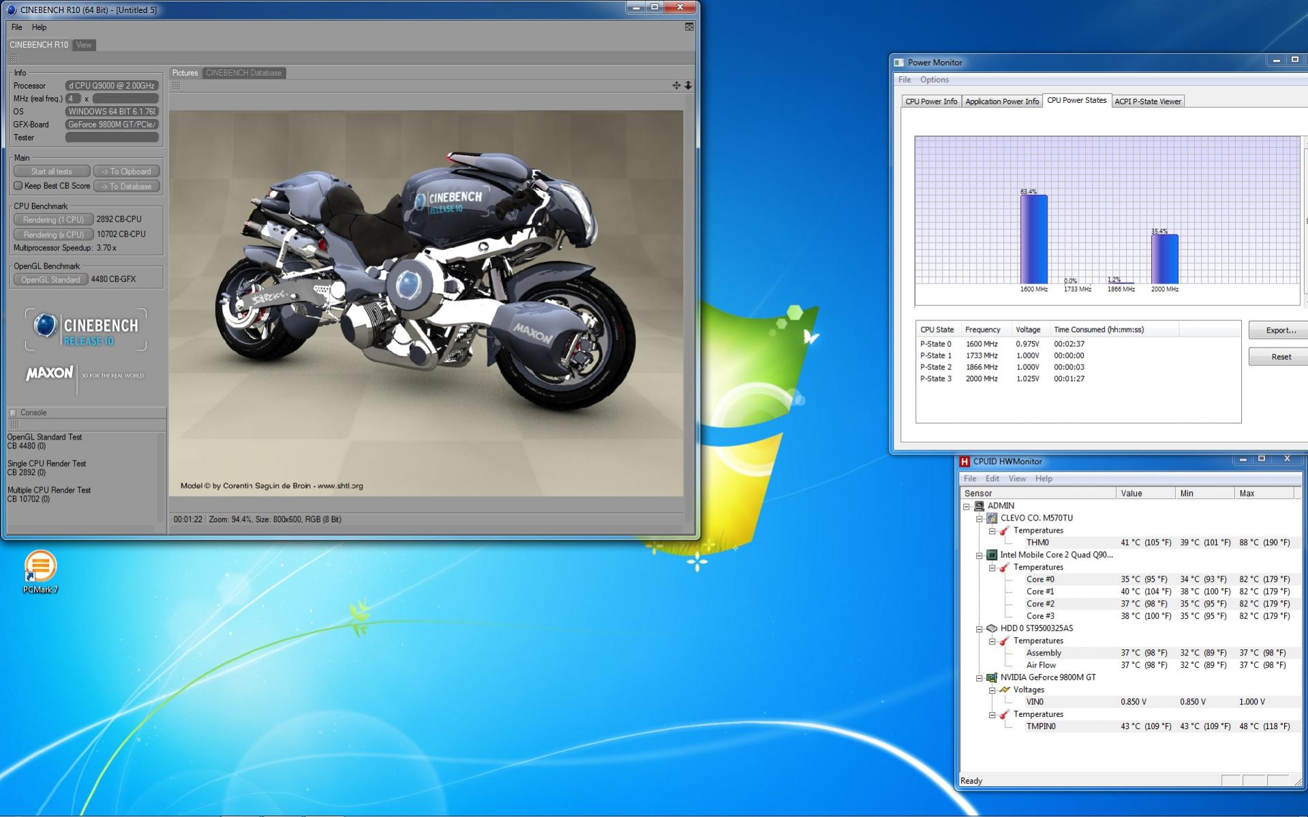The height and width of the screenshot is (817, 1308).
Task: Open the Edit menu in HWMonitor
Action: (992, 478)
